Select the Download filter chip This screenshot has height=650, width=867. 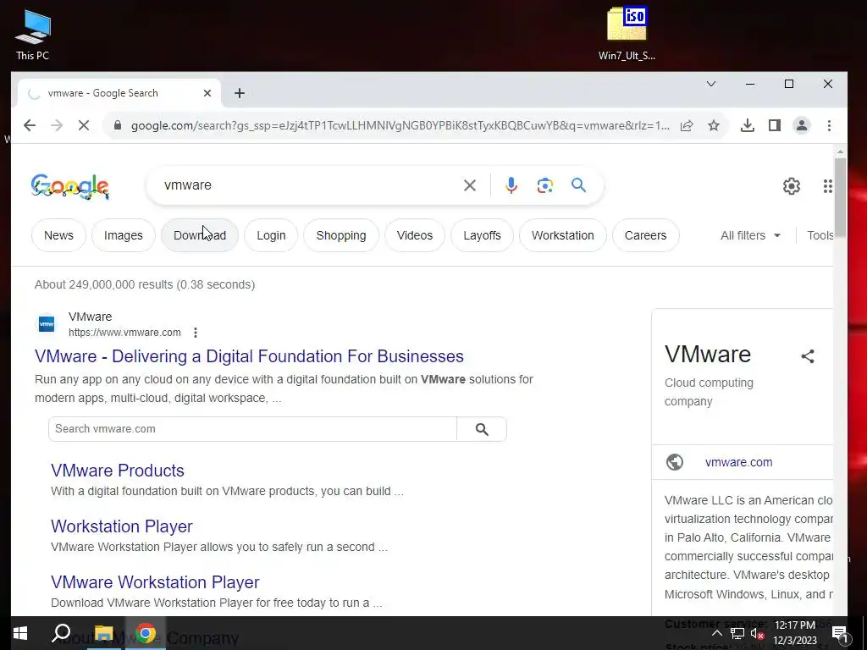[200, 235]
